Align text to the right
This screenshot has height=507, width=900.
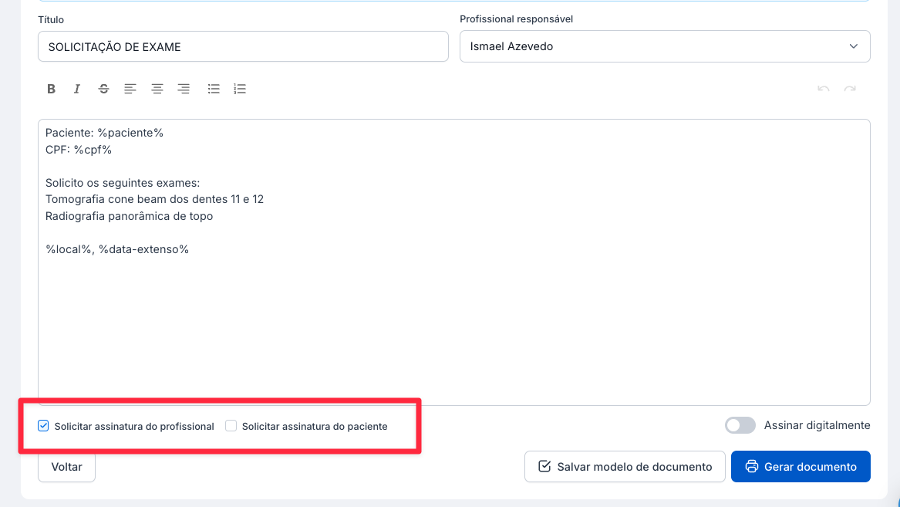click(184, 89)
